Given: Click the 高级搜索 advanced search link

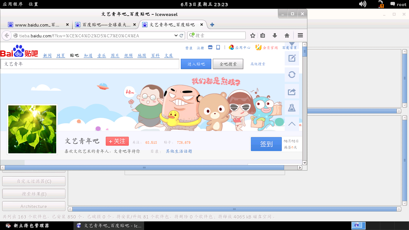Looking at the screenshot, I should 258,64.
